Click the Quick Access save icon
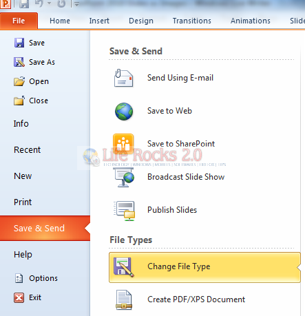This screenshot has height=316, width=305. point(24,4)
